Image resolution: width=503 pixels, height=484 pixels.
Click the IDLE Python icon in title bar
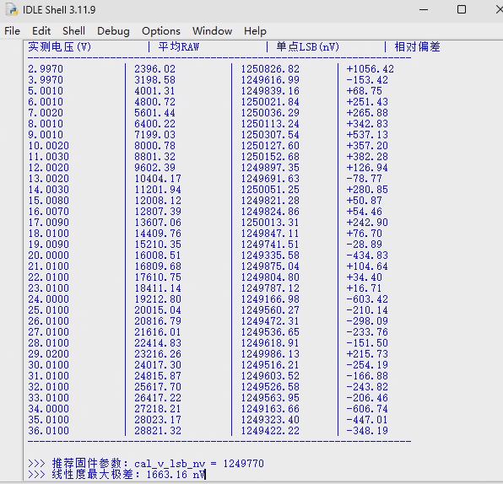coord(12,9)
